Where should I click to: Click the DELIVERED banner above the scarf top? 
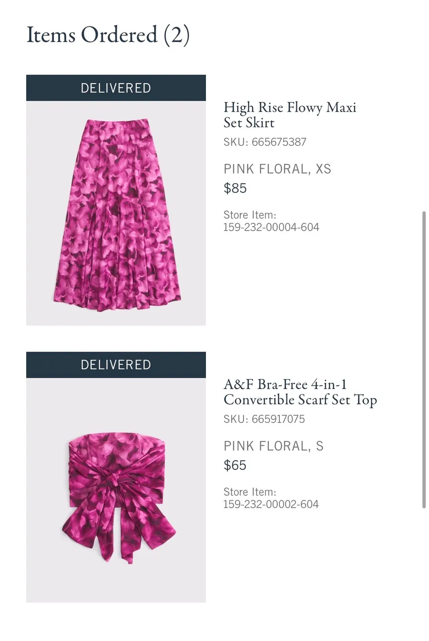click(x=116, y=365)
